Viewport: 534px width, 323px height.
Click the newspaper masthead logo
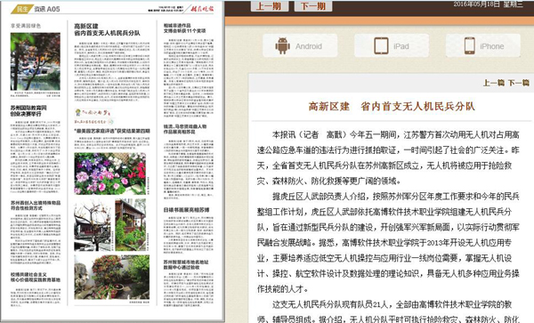click(202, 8)
